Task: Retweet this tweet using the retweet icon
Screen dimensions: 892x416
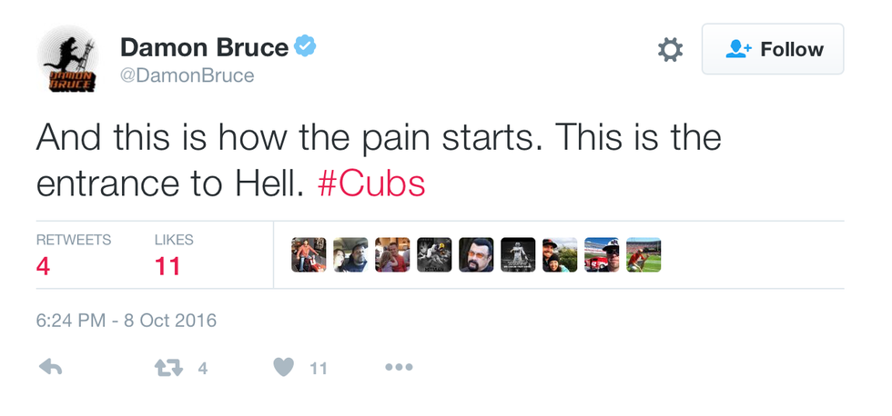Action: 168,368
